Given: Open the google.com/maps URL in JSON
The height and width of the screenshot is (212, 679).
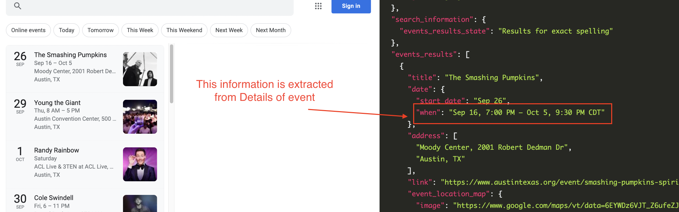Looking at the screenshot, I should click(x=566, y=206).
